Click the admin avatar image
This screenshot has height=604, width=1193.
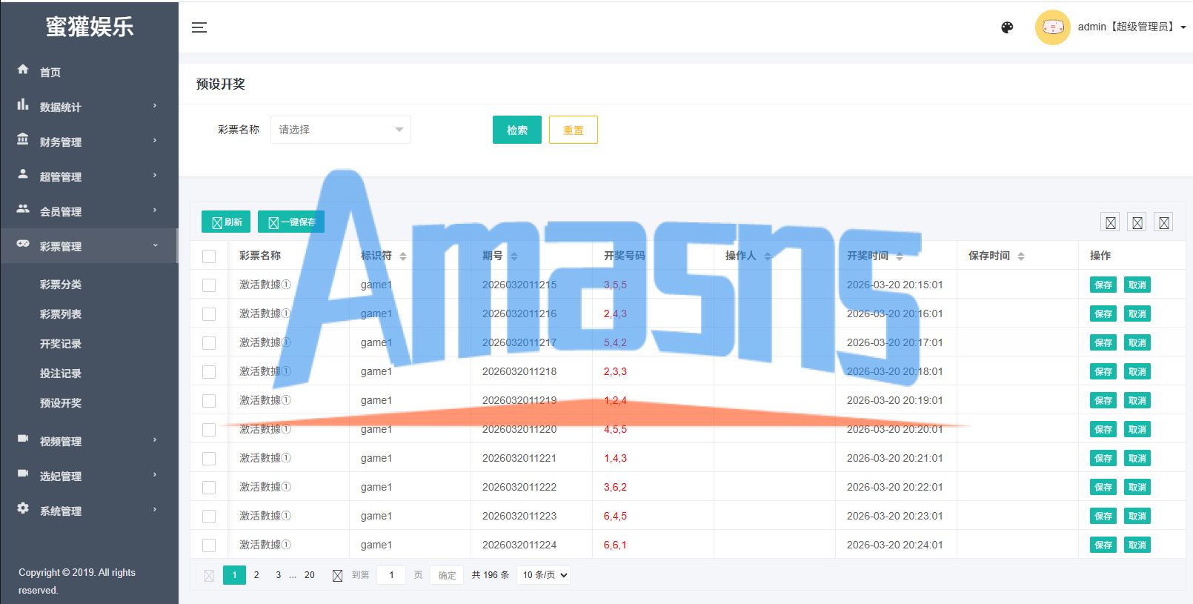(1052, 27)
